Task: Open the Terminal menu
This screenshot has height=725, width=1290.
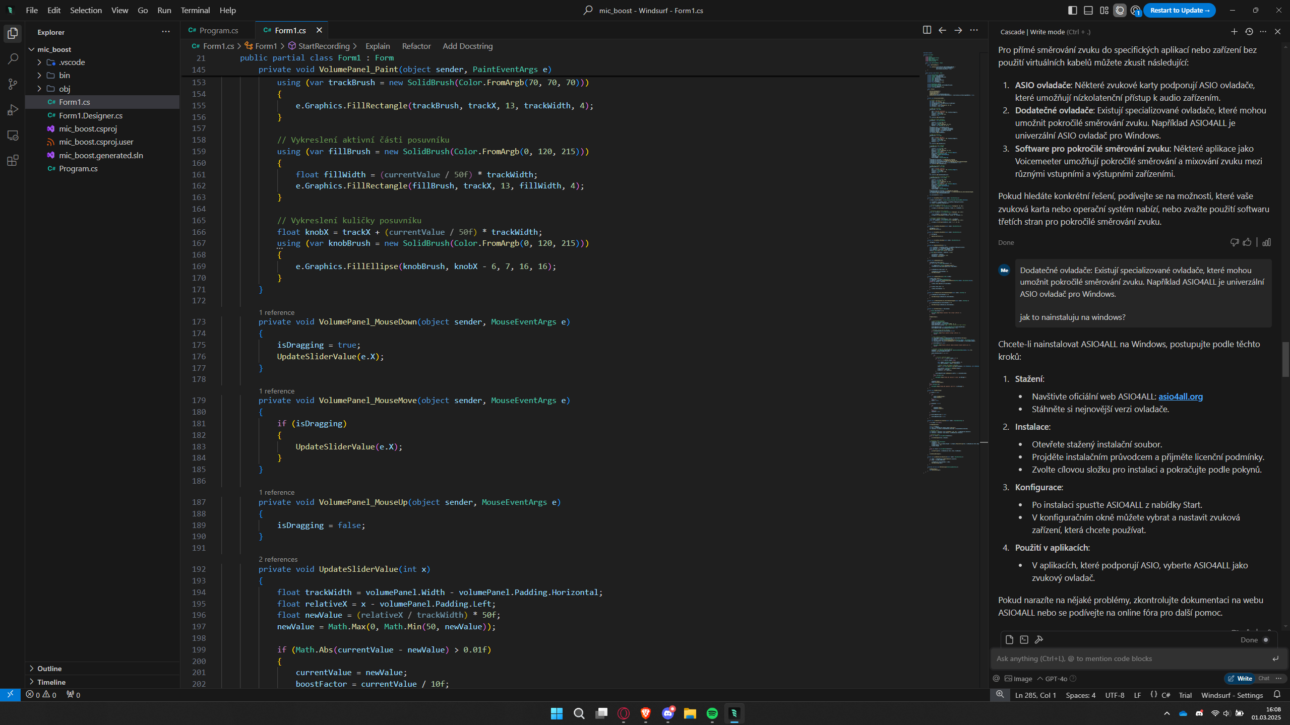Action: pos(195,10)
